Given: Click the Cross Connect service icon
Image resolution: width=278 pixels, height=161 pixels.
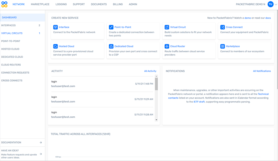Looking at the screenshot, I should click(x=223, y=27).
